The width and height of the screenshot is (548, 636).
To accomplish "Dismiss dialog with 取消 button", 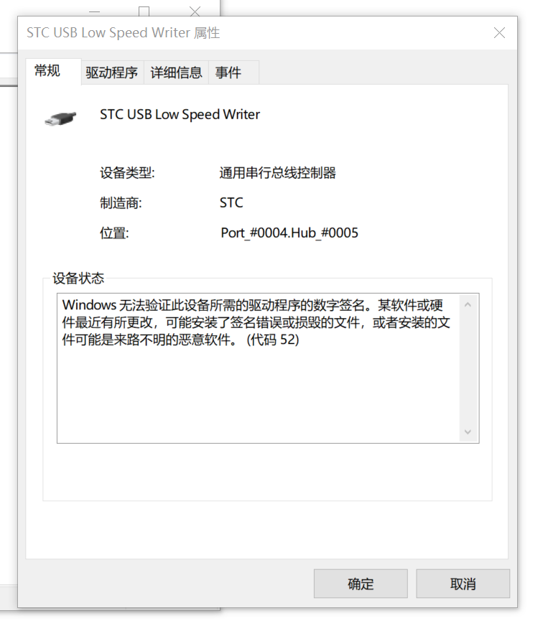I will 463,584.
